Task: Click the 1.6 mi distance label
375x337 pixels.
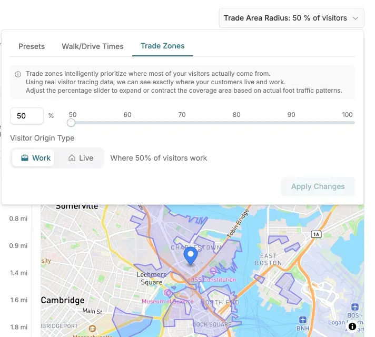Action: (x=18, y=300)
